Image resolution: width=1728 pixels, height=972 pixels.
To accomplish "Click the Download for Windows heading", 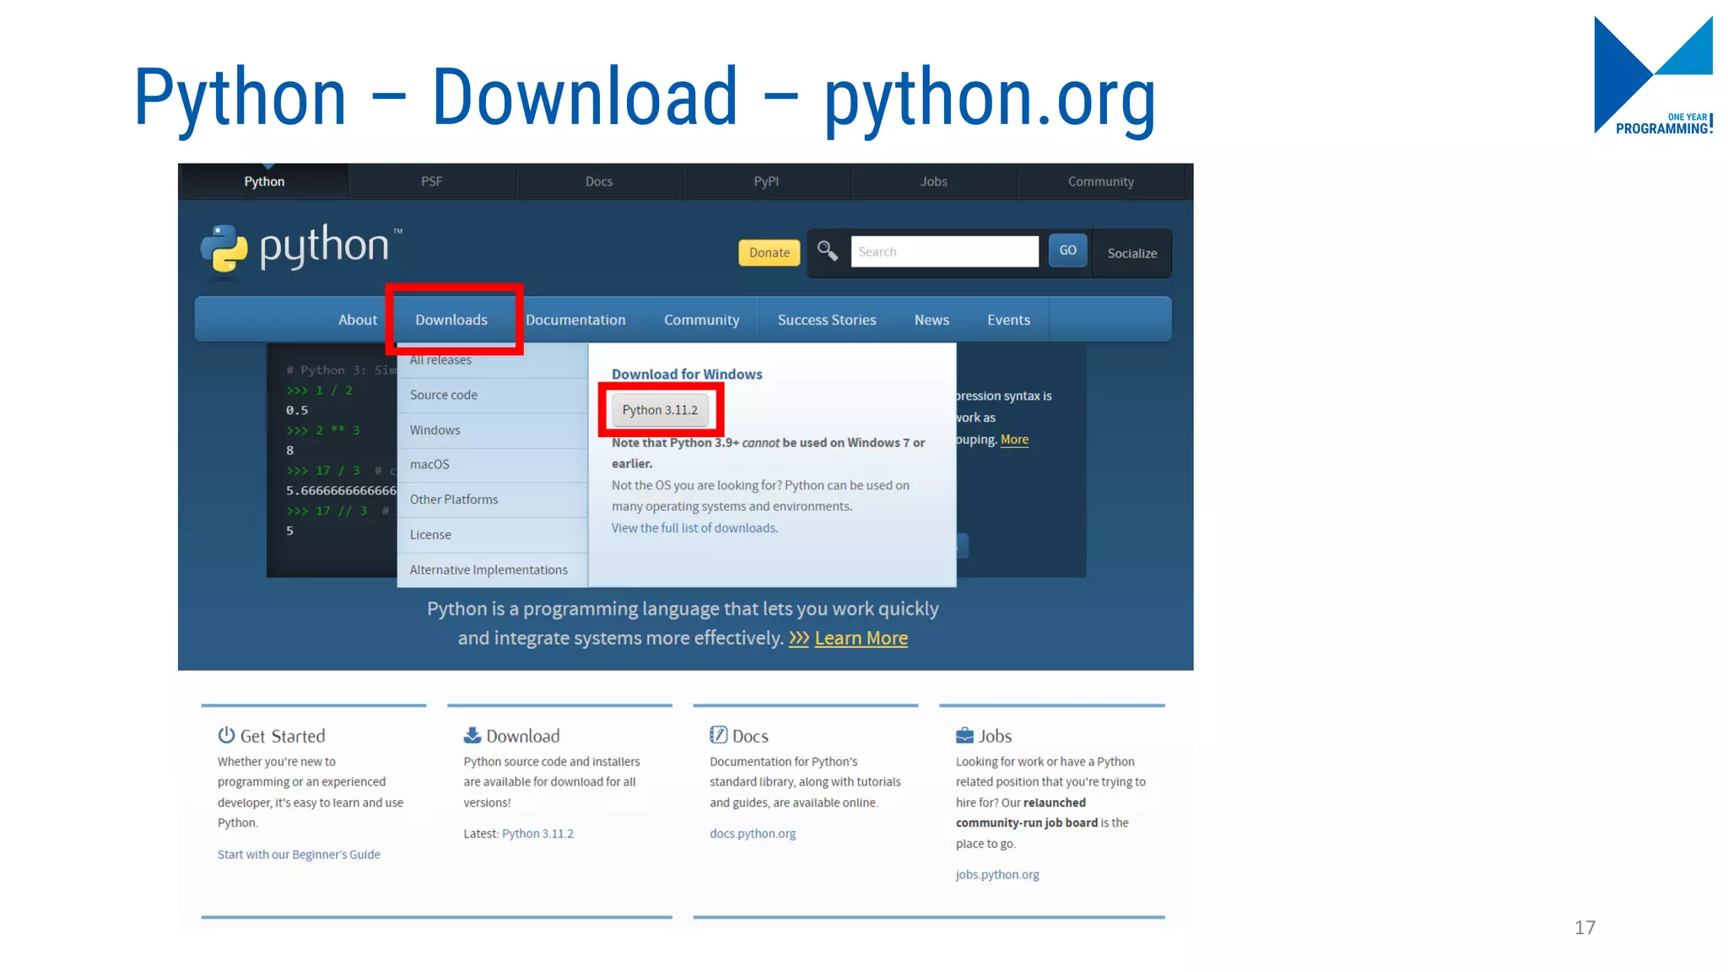I will pyautogui.click(x=687, y=375).
